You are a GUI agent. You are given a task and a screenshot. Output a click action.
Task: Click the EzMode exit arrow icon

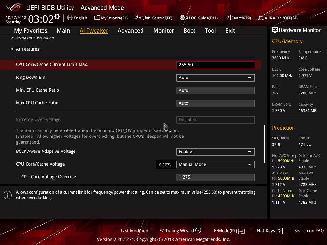coord(242,231)
